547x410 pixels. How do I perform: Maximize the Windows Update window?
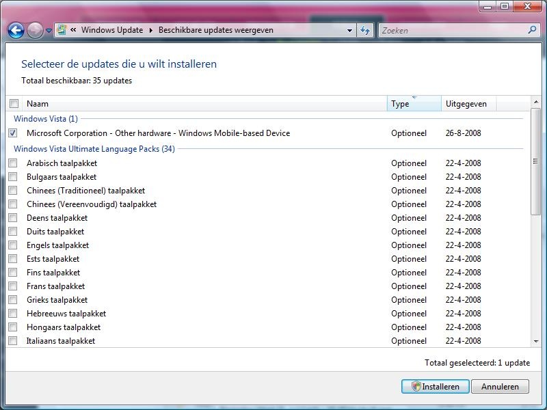tap(505, 7)
